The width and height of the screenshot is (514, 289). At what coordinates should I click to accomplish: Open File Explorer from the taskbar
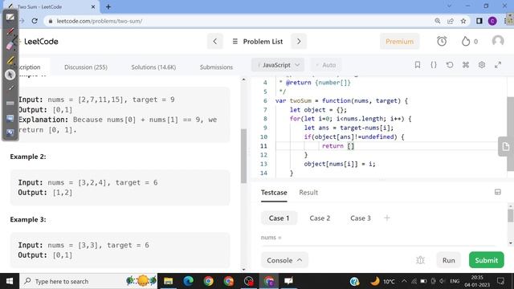pos(168,281)
